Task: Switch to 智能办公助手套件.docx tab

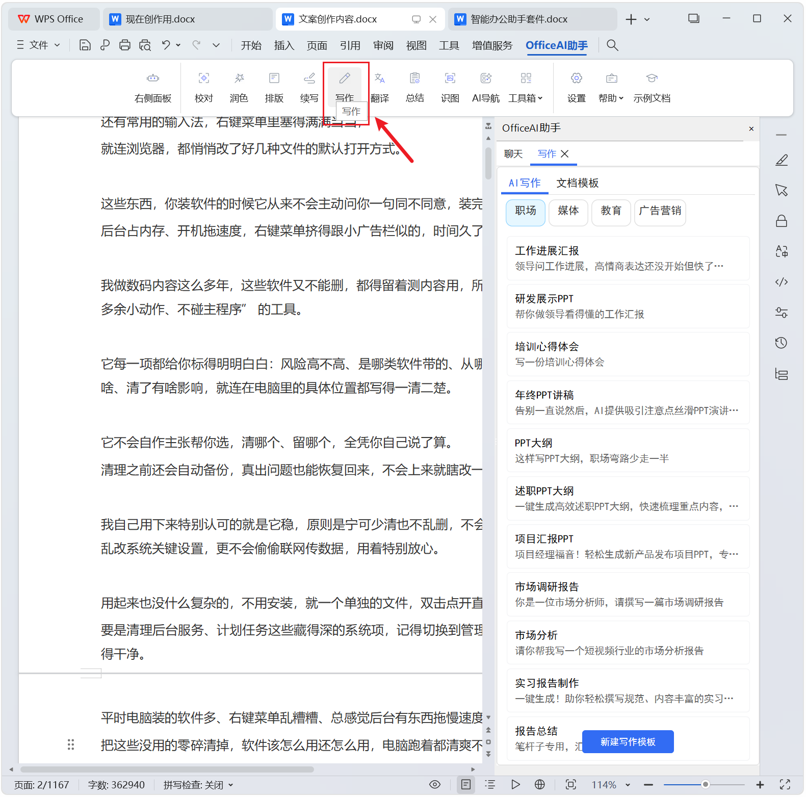Action: click(532, 19)
